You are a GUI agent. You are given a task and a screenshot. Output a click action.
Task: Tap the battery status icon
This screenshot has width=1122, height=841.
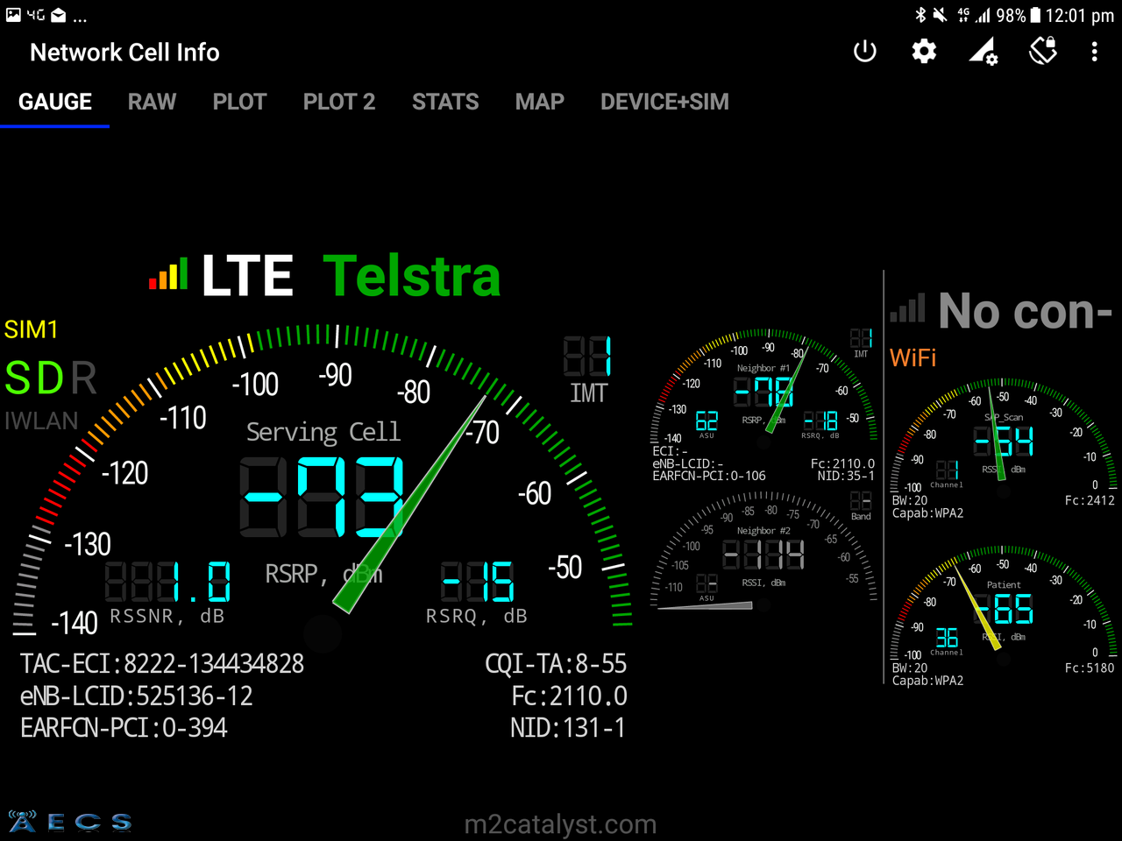pyautogui.click(x=1035, y=15)
